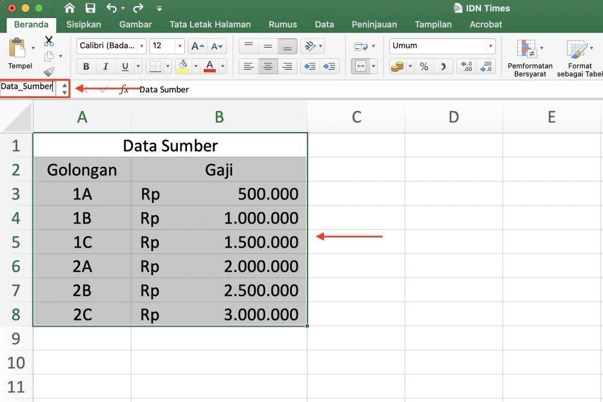
Task: Select the cell containing 1.500.000
Action: [219, 242]
